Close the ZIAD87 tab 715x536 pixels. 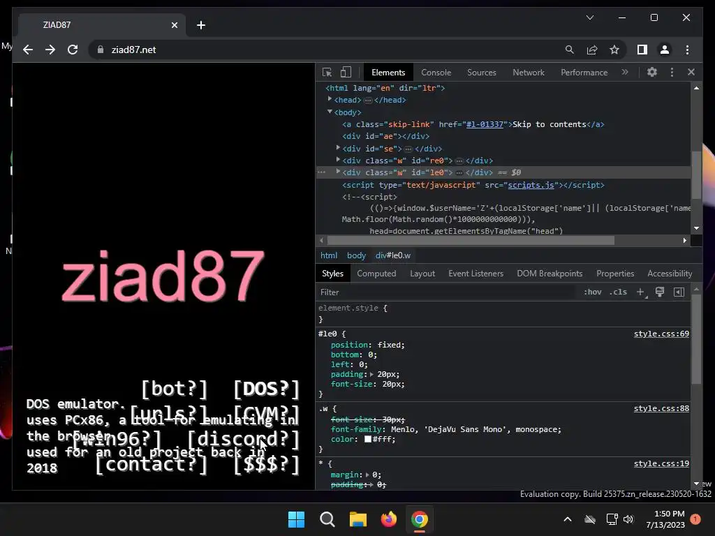click(174, 25)
